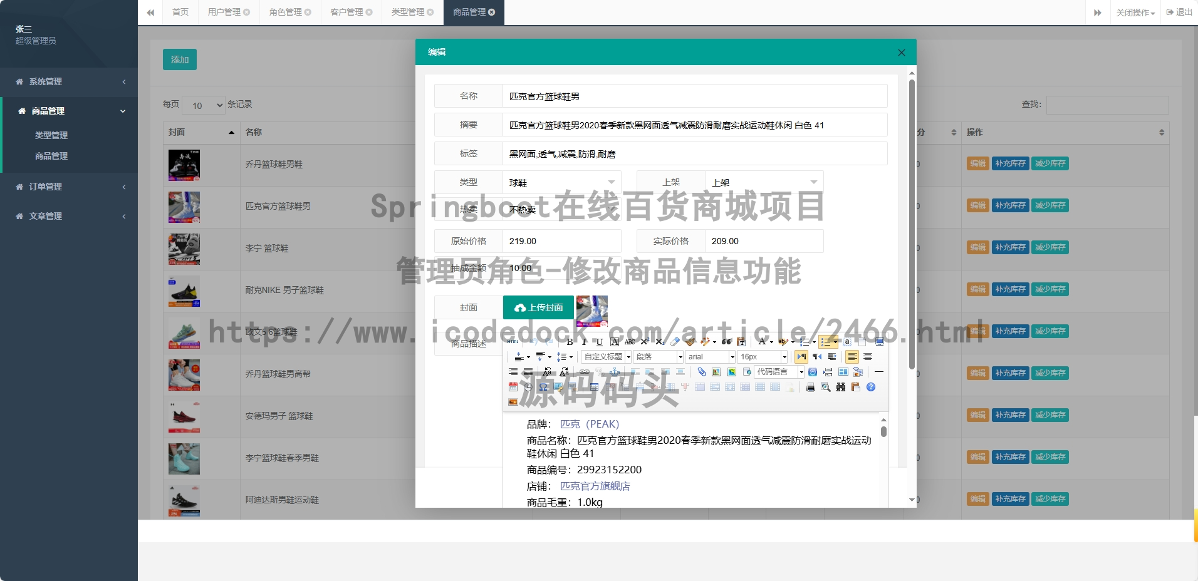
Task: Click 补充库存 for 乔丹篮球鞋男鞋
Action: pos(1010,163)
